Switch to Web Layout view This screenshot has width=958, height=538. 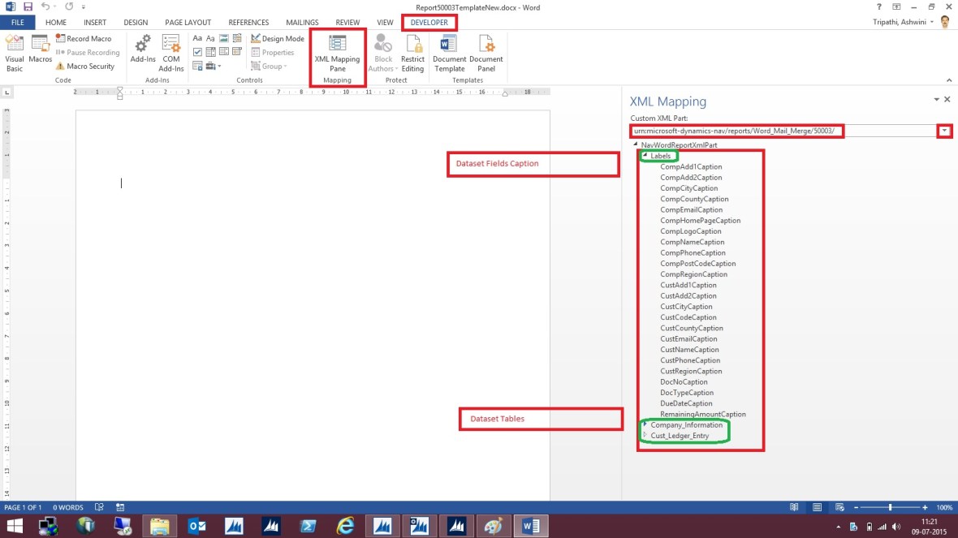(839, 506)
